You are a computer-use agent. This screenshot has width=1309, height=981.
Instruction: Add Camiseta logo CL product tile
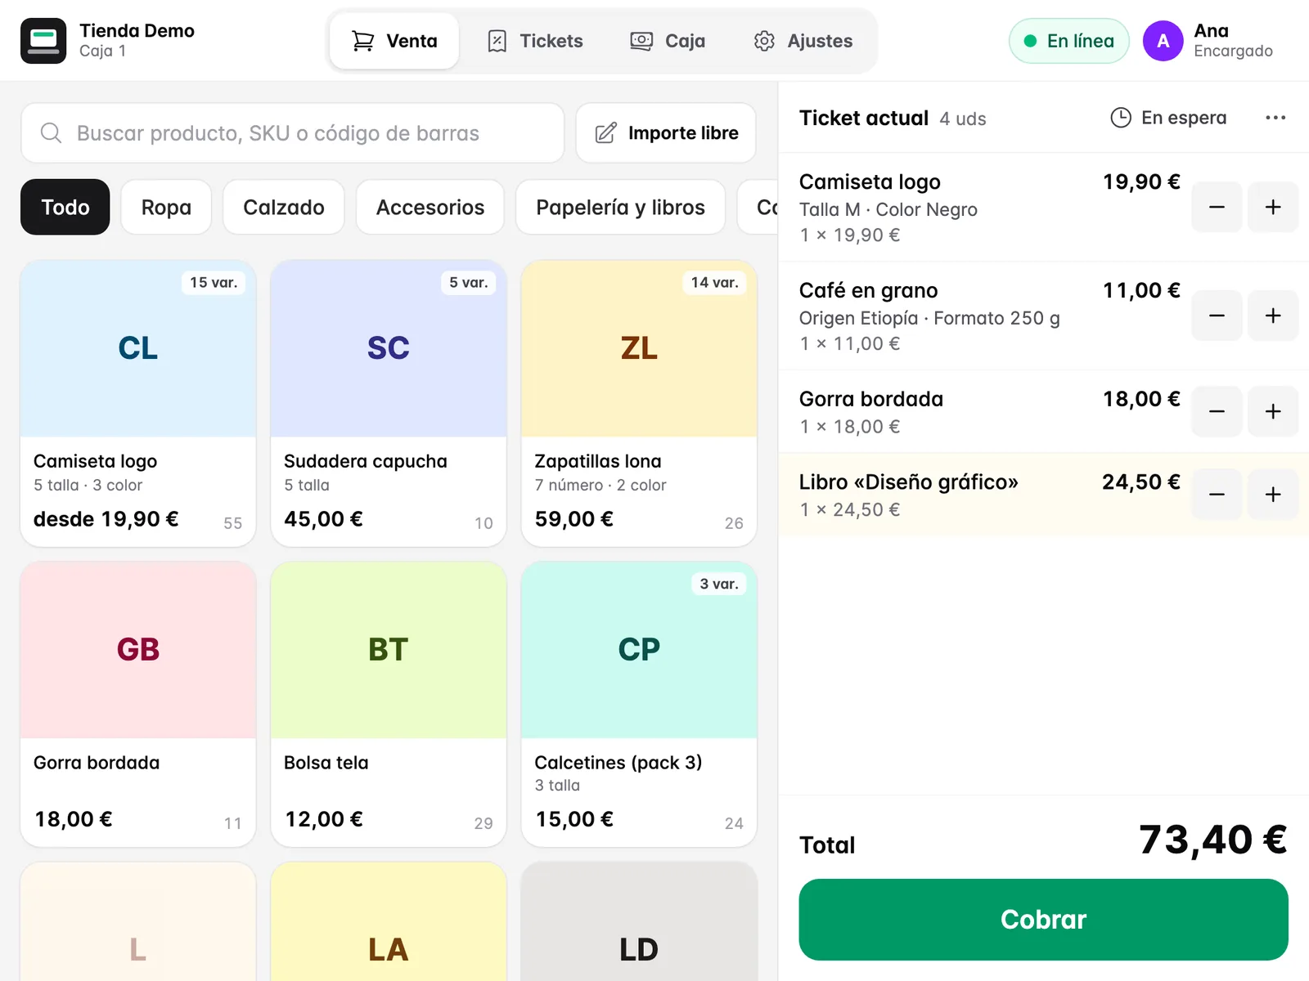pos(138,404)
